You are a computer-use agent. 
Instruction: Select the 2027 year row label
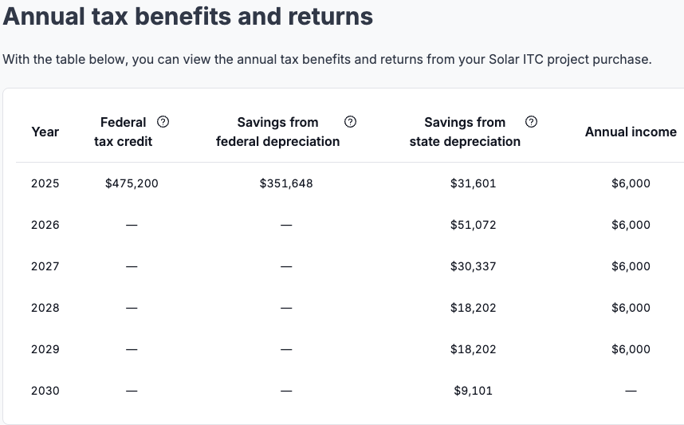click(x=45, y=266)
